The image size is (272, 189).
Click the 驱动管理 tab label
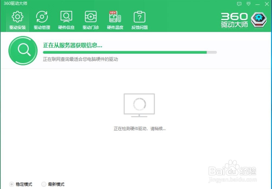coord(42,28)
